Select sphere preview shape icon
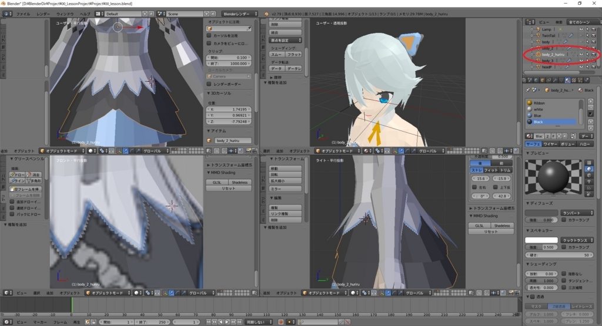The height and width of the screenshot is (326, 602). 589,169
